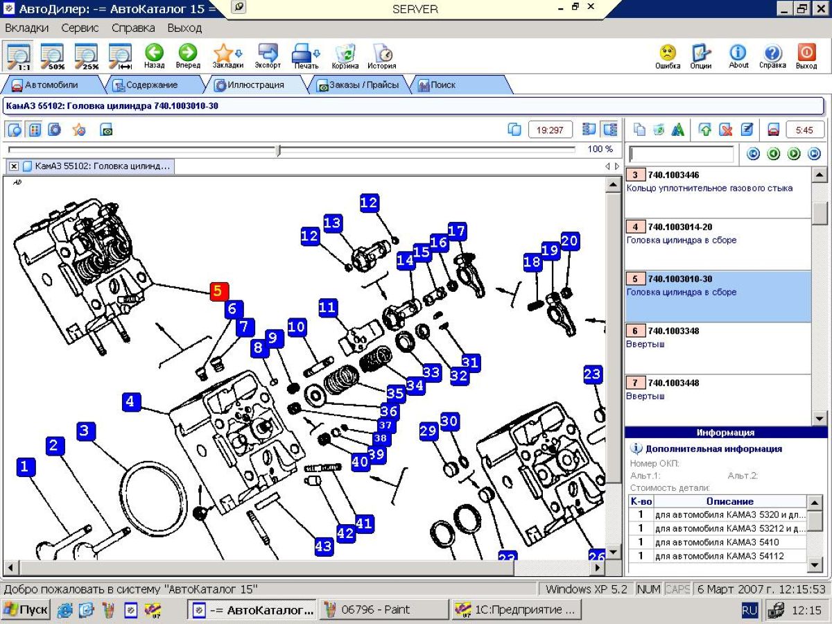Toggle the colored grid callouts button
Image resolution: width=832 pixels, height=624 pixels.
click(34, 130)
